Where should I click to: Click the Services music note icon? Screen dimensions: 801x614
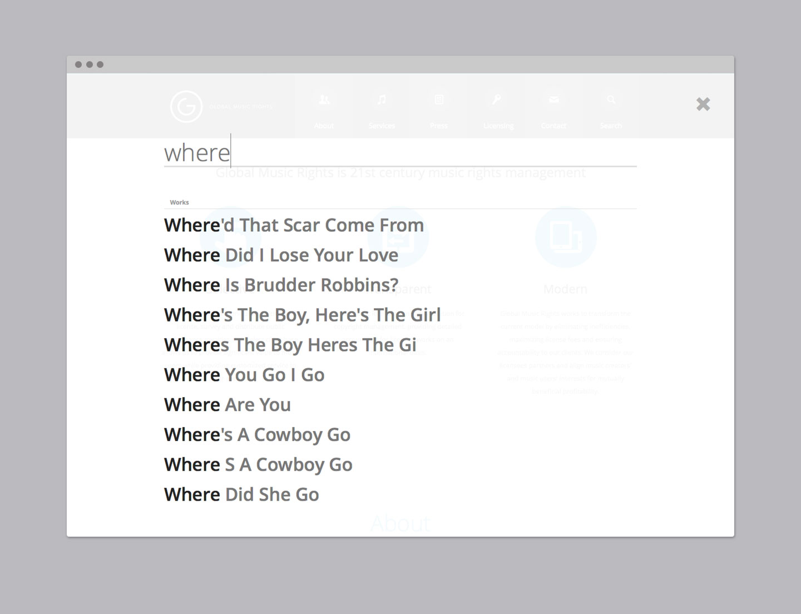pos(382,100)
